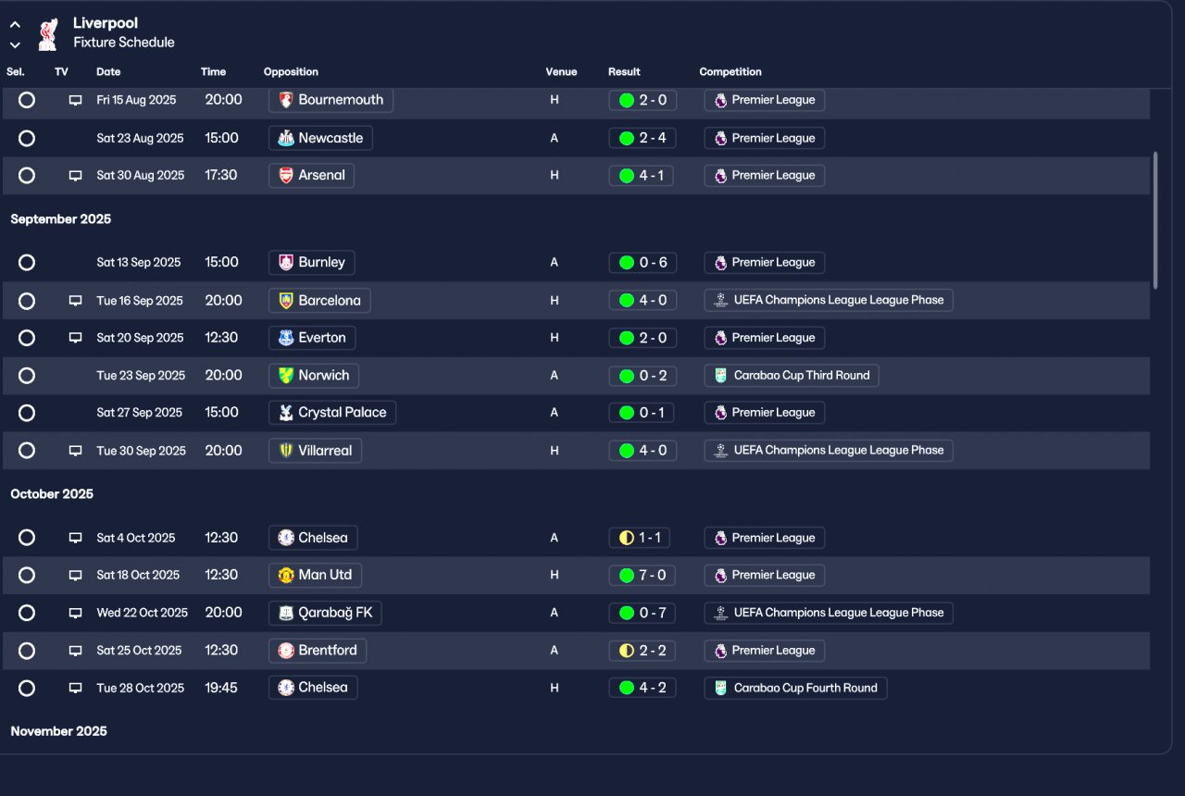The image size is (1185, 796).
Task: Select the Everton fixture radio button
Action: point(27,338)
